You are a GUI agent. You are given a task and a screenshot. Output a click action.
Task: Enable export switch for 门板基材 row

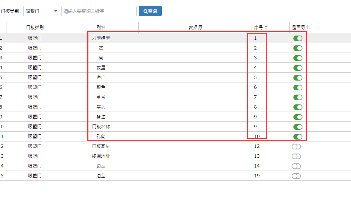(296, 146)
